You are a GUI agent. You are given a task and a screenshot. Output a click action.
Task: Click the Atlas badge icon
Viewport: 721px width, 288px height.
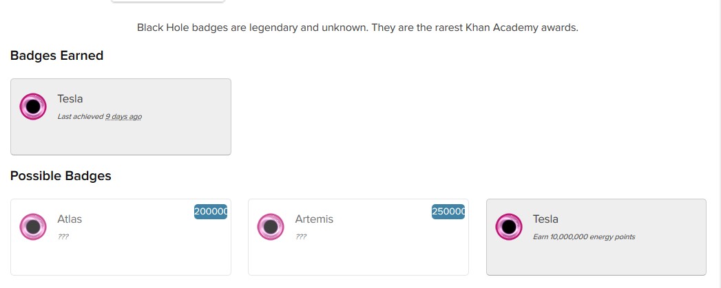click(x=33, y=227)
